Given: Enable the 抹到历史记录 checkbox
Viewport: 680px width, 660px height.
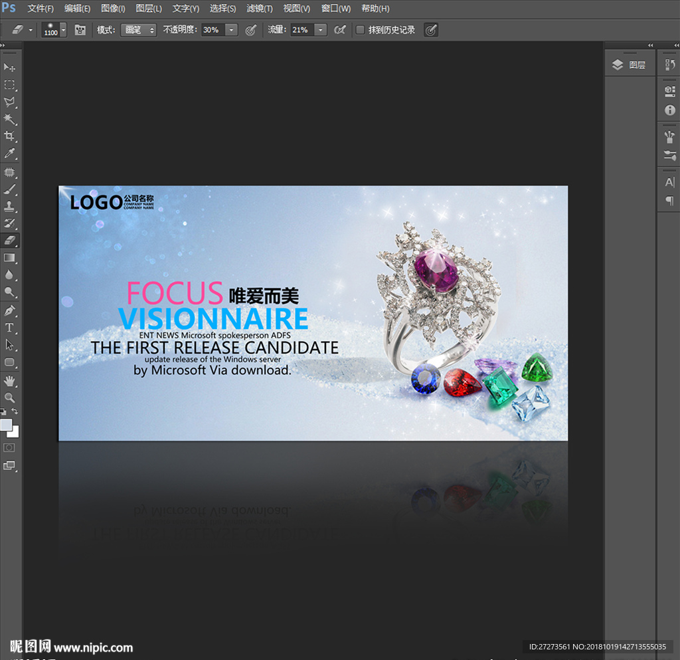Looking at the screenshot, I should [x=360, y=30].
